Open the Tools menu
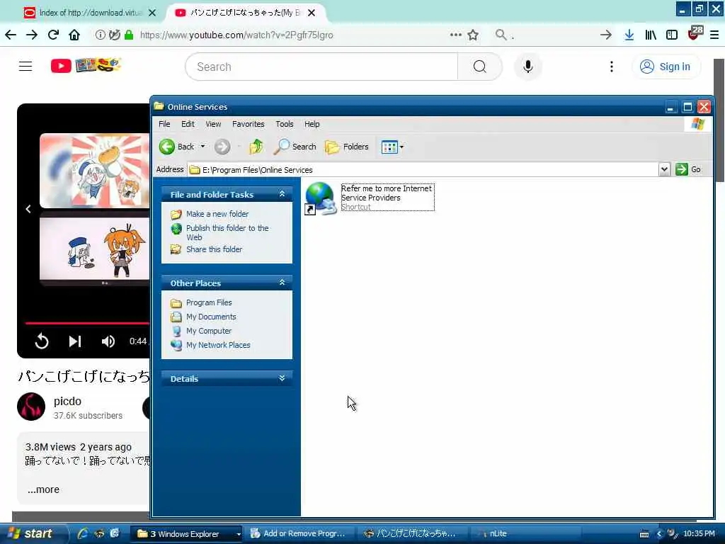 click(x=285, y=124)
